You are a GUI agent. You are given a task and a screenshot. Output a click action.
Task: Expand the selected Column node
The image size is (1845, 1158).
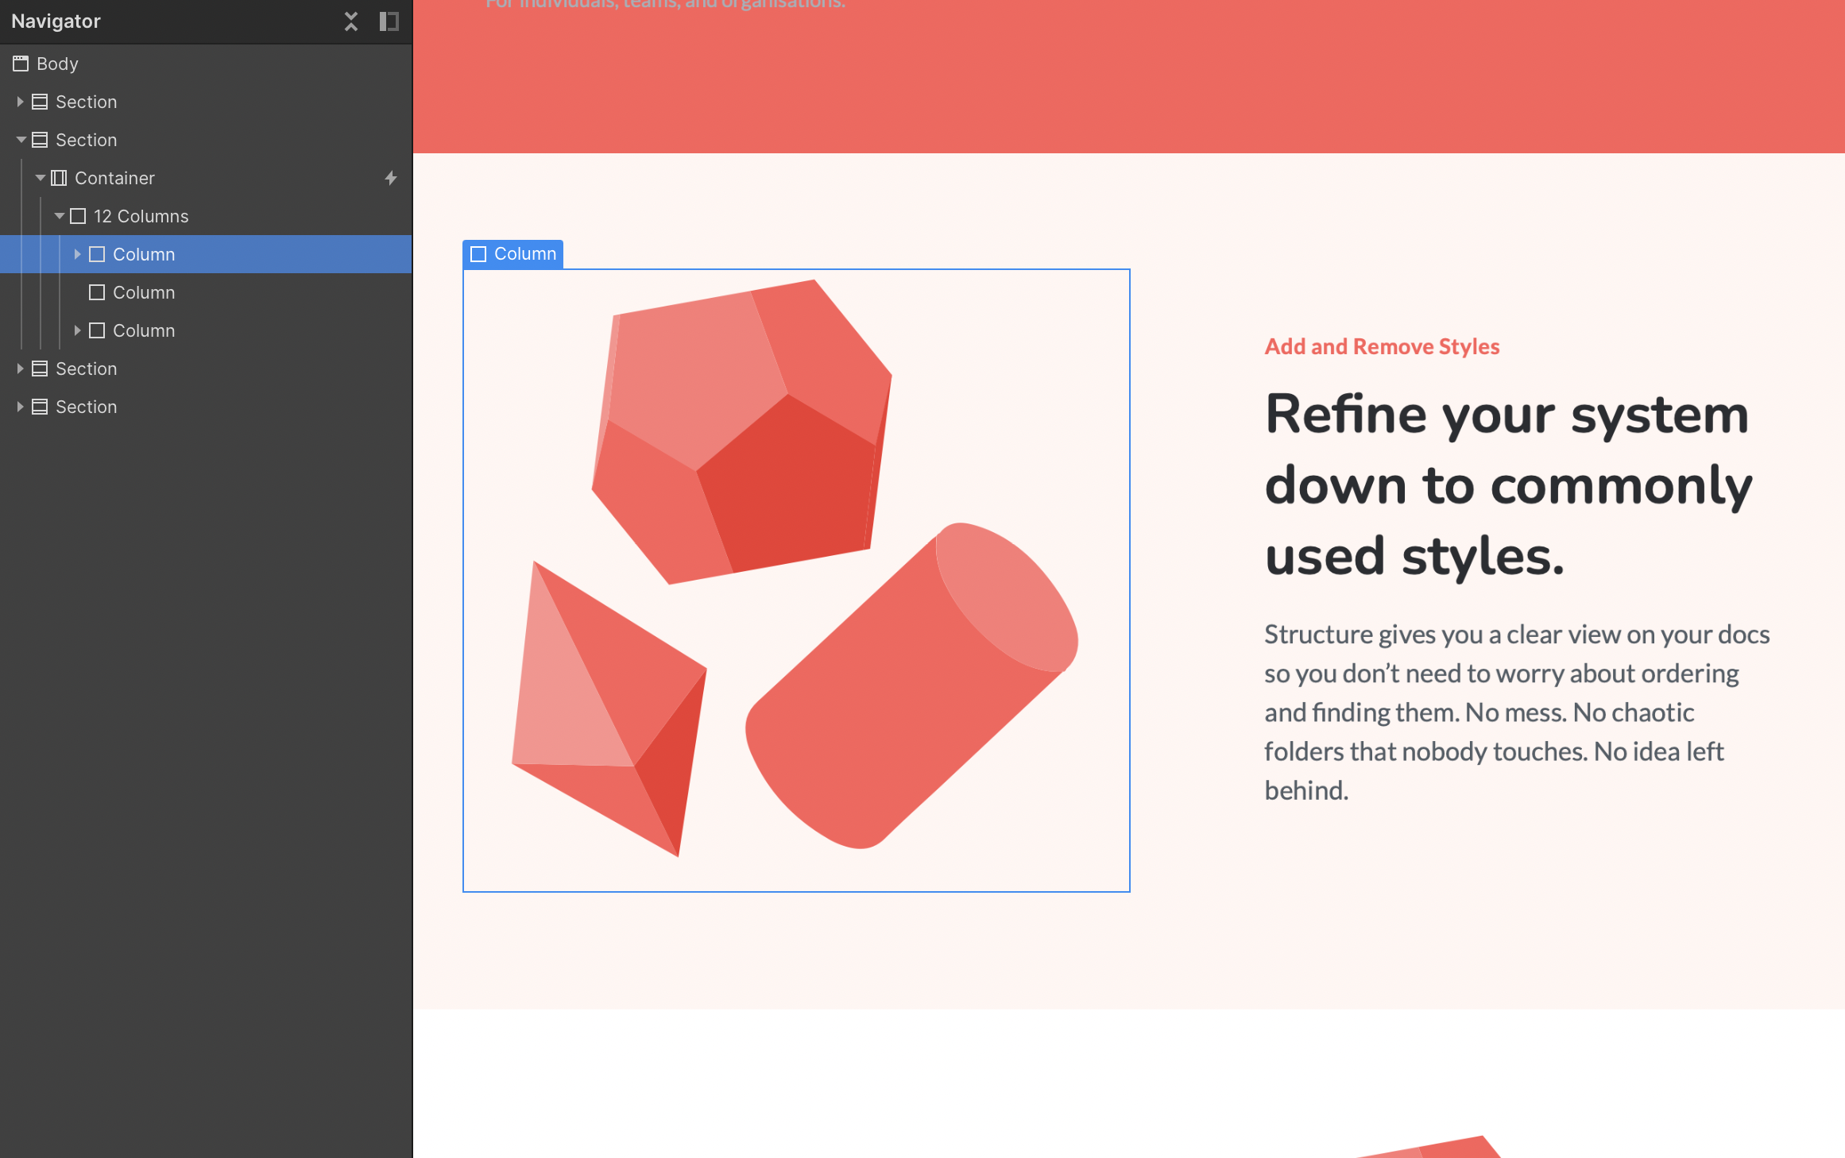[x=77, y=254]
